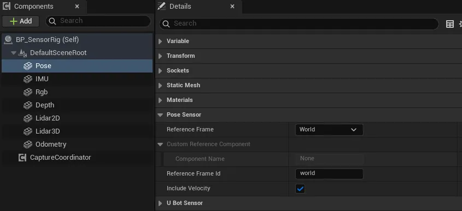
Task: Click the Component Name property label
Action: coord(200,159)
